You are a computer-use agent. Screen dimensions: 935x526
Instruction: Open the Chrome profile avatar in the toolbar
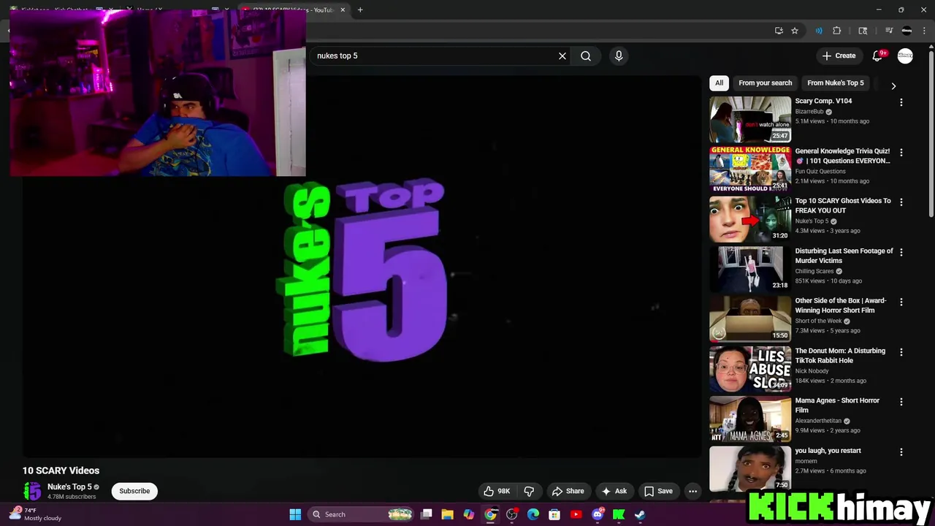click(907, 31)
